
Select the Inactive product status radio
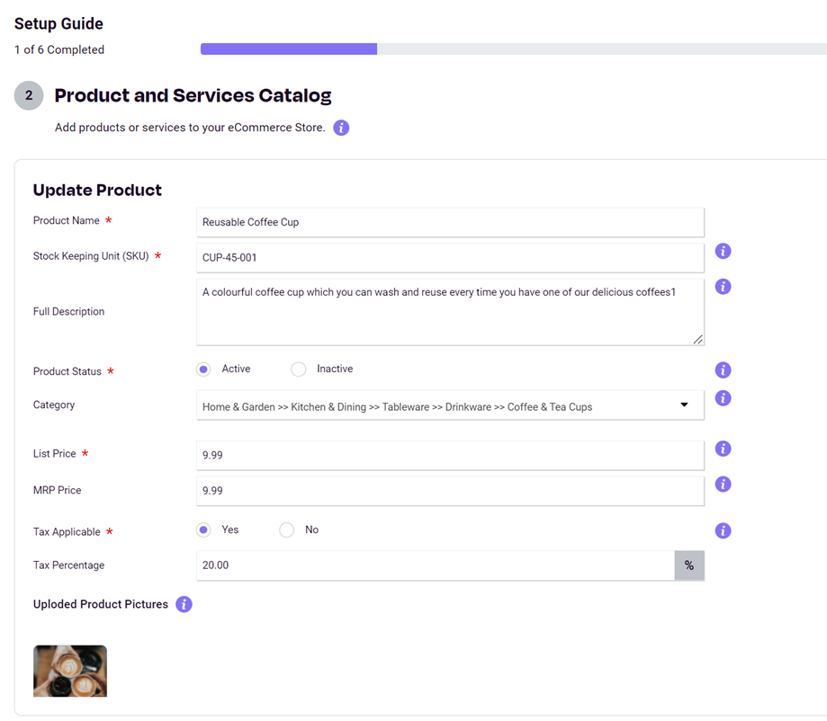point(299,369)
